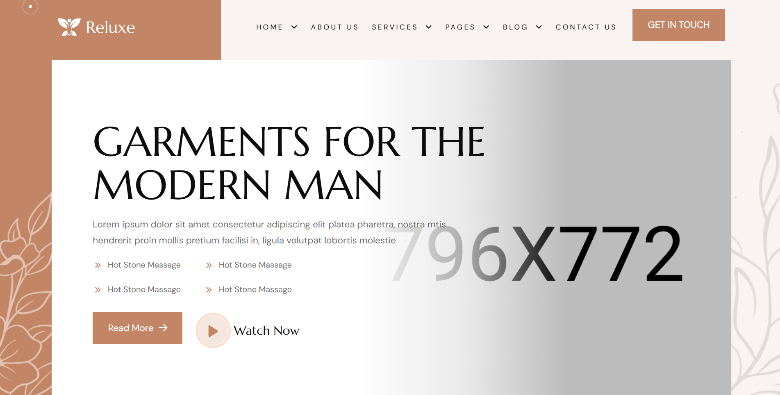Expand the Services dropdown arrow
The image size is (780, 395).
429,27
